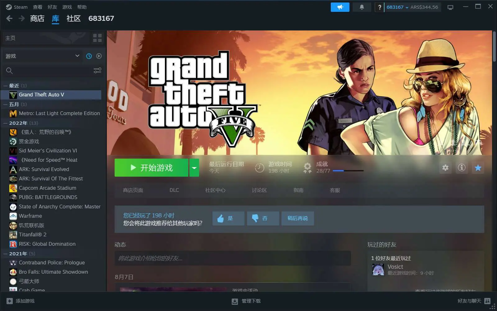The height and width of the screenshot is (311, 497).
Task: Open the 好友 menu
Action: (x=52, y=7)
